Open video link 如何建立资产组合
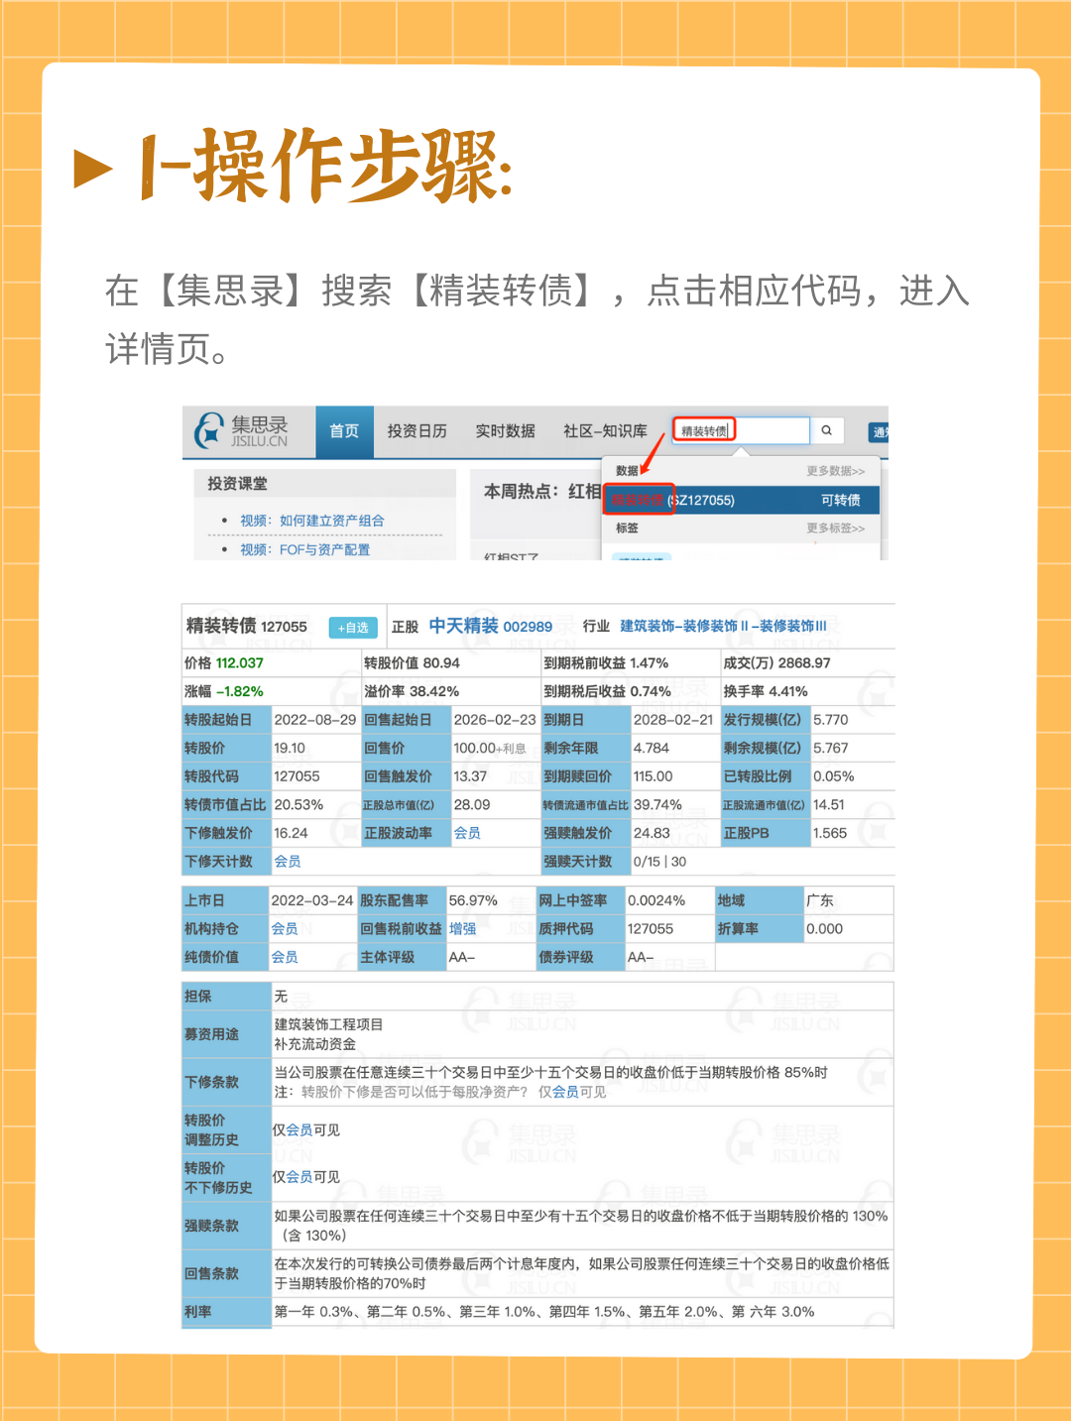 [x=311, y=521]
